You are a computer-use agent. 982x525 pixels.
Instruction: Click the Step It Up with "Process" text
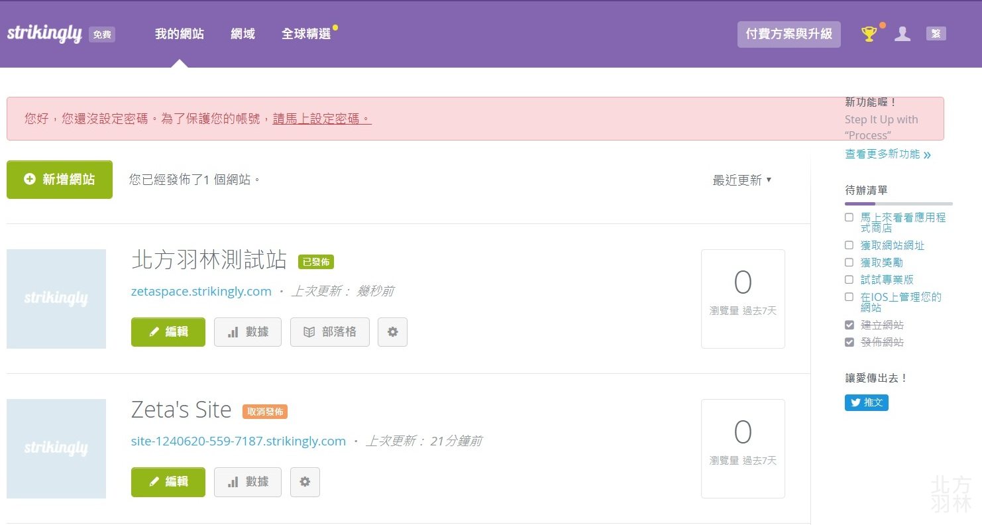pos(881,127)
